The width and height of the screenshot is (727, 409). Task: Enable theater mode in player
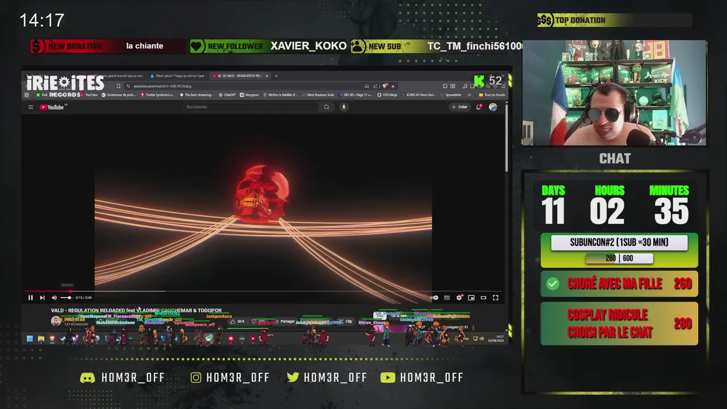click(x=483, y=298)
